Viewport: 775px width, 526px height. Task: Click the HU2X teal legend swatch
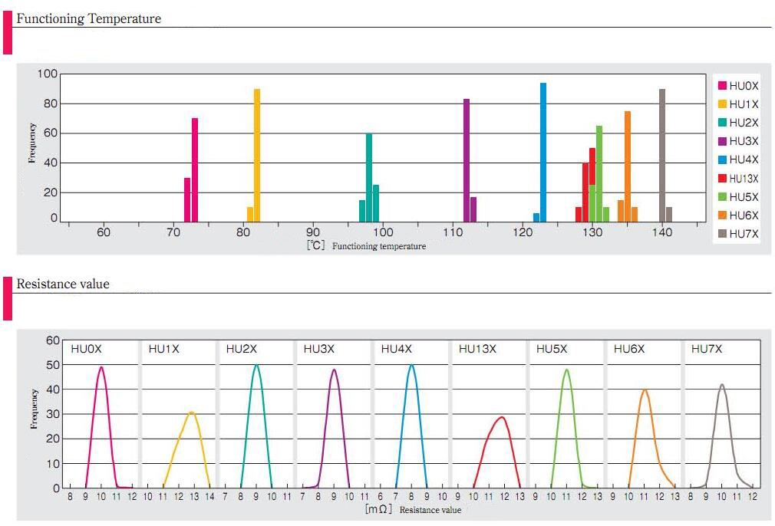tap(722, 123)
